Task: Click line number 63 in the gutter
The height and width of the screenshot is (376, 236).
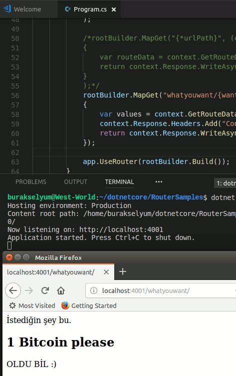Action: coord(15,162)
